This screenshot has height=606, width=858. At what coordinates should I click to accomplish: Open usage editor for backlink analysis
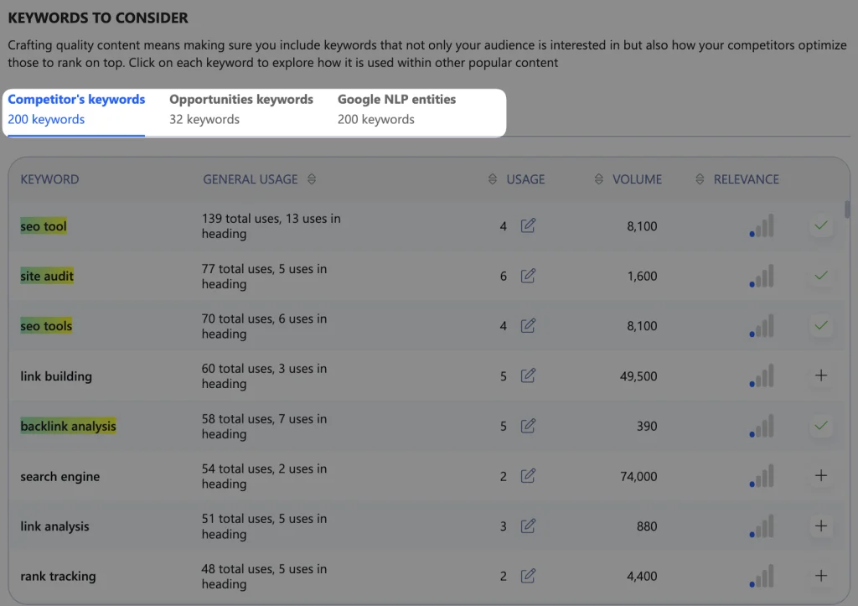pyautogui.click(x=528, y=426)
